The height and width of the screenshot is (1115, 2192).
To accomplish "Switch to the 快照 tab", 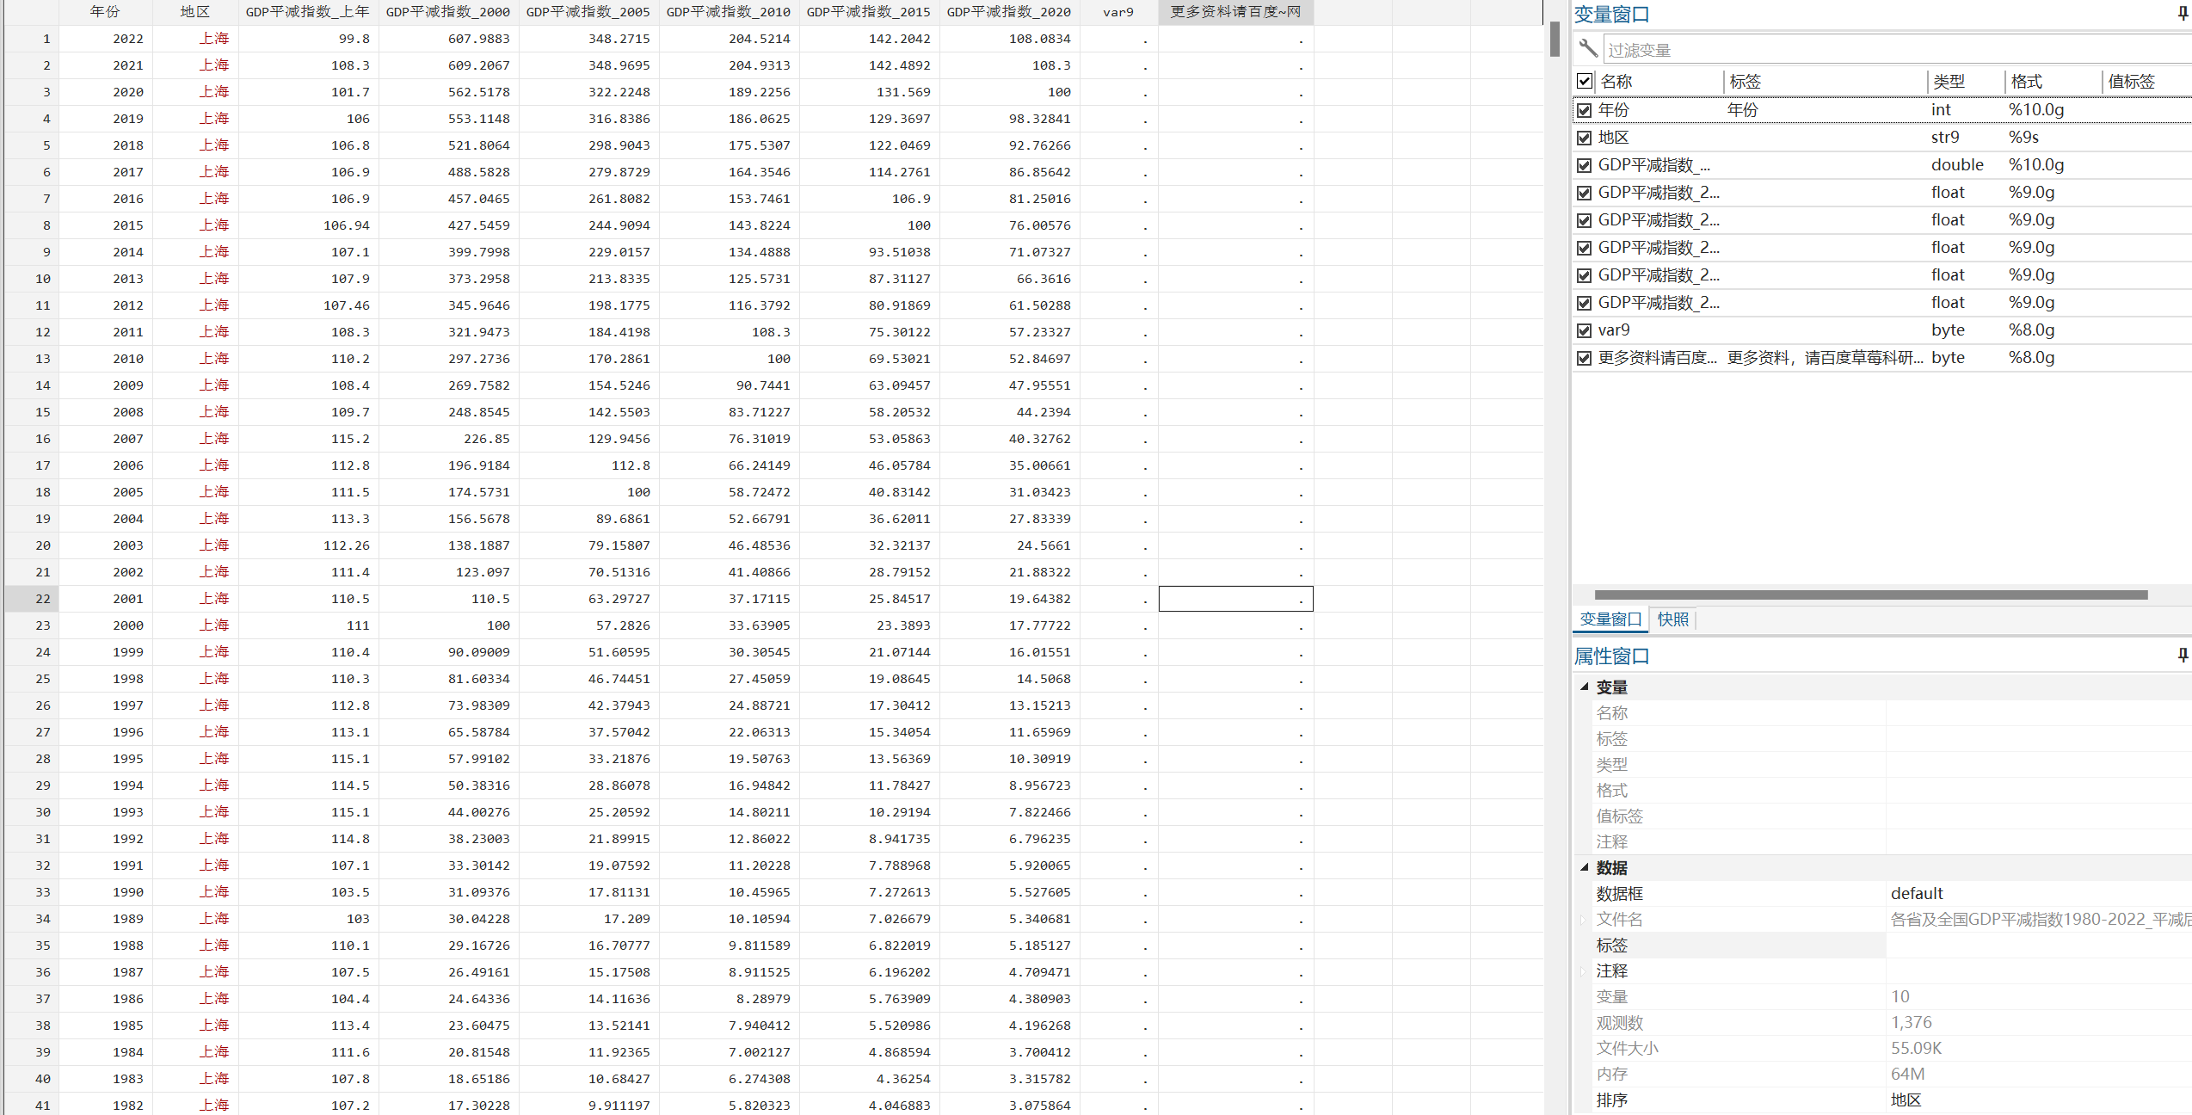I will pyautogui.click(x=1672, y=619).
